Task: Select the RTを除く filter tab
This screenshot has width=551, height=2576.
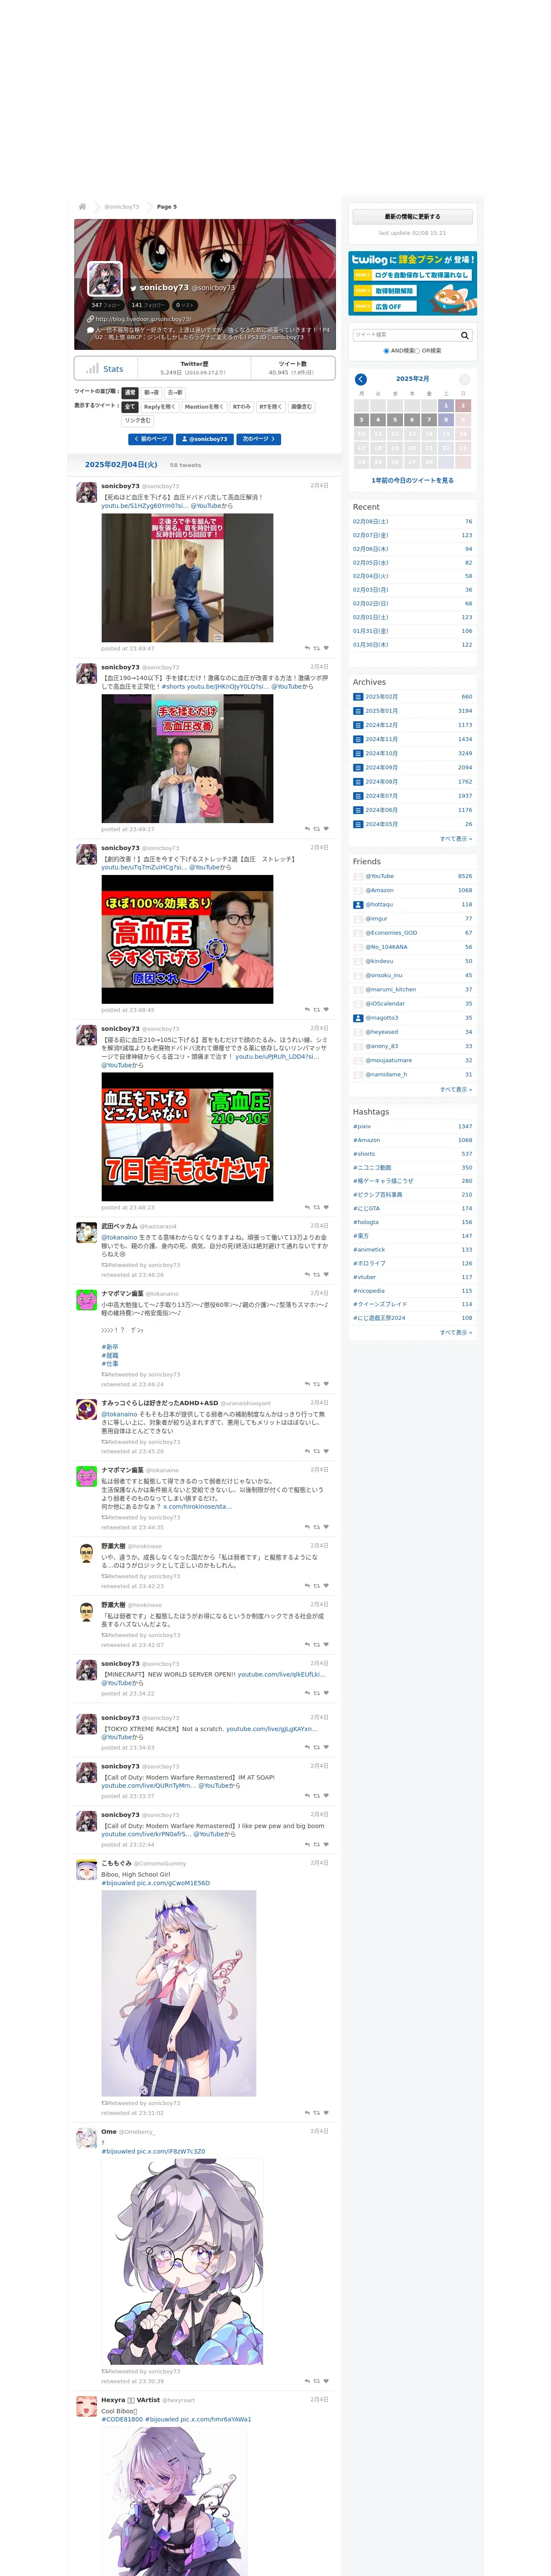Action: pos(271,407)
